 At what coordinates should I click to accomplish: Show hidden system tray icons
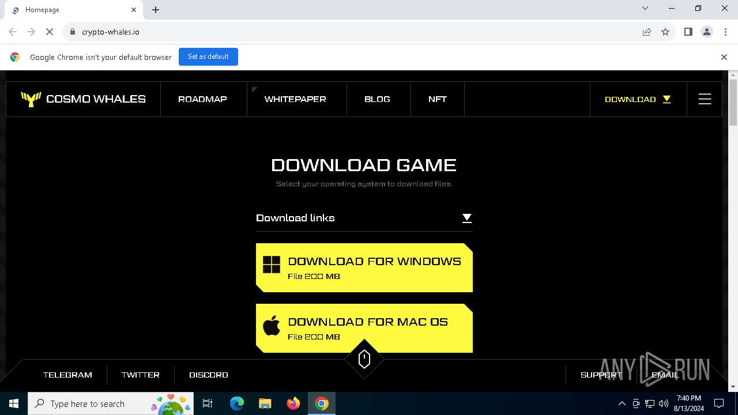click(x=622, y=403)
